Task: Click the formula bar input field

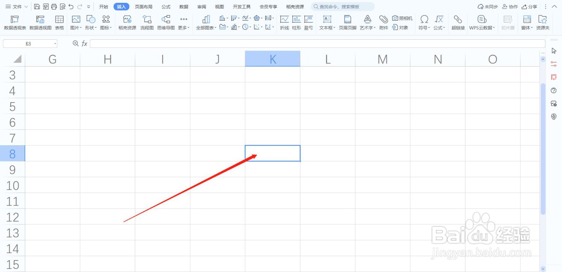Action: coord(318,44)
